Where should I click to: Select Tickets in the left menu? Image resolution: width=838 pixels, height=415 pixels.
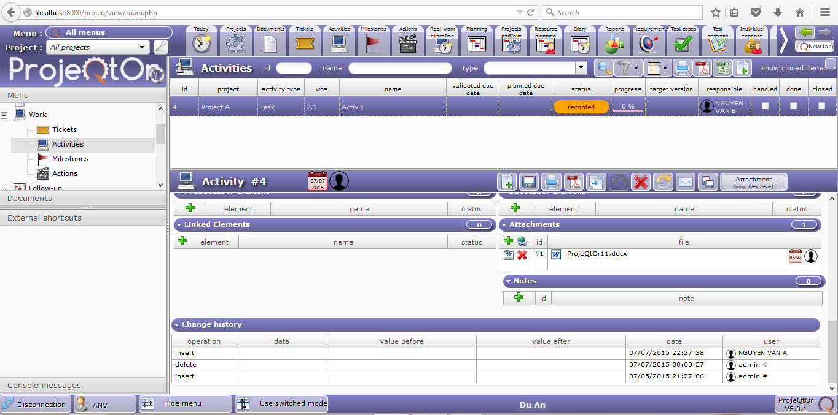click(x=64, y=129)
